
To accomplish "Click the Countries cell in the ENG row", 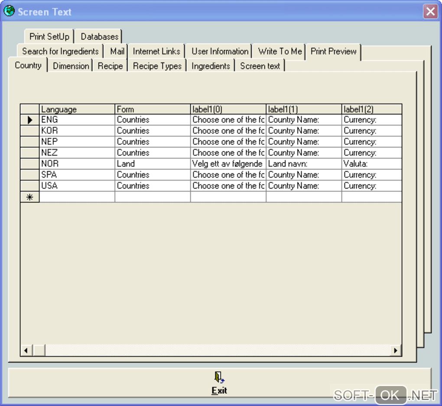I will tap(153, 120).
